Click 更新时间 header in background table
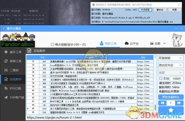185x121 pixels. click(34, 11)
